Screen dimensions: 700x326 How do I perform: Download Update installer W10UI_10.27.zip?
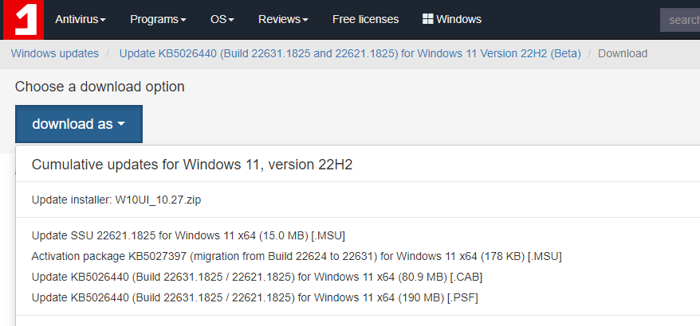click(116, 200)
